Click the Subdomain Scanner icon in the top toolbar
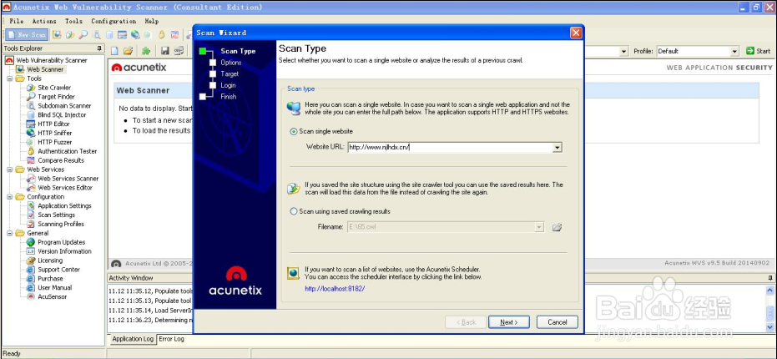 (x=97, y=35)
